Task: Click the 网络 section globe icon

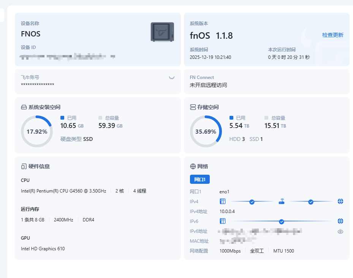Action: (193, 166)
